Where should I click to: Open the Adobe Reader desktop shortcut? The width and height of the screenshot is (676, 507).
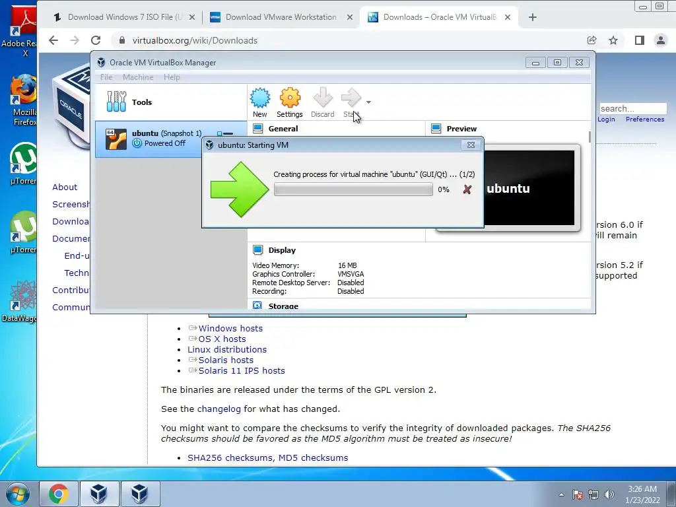(22, 32)
